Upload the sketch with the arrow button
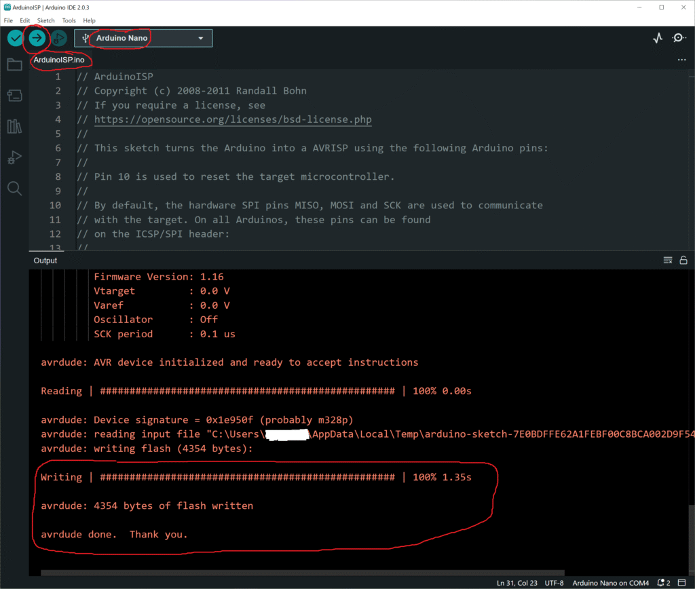695x589 pixels. [x=37, y=39]
